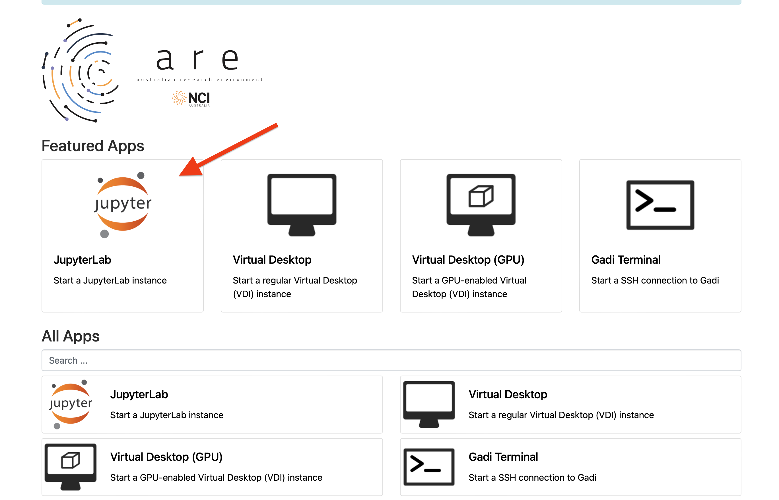This screenshot has height=500, width=779.
Task: Click the featured Virtual Desktop (GPU) cube-monitor icon
Action: pyautogui.click(x=481, y=205)
